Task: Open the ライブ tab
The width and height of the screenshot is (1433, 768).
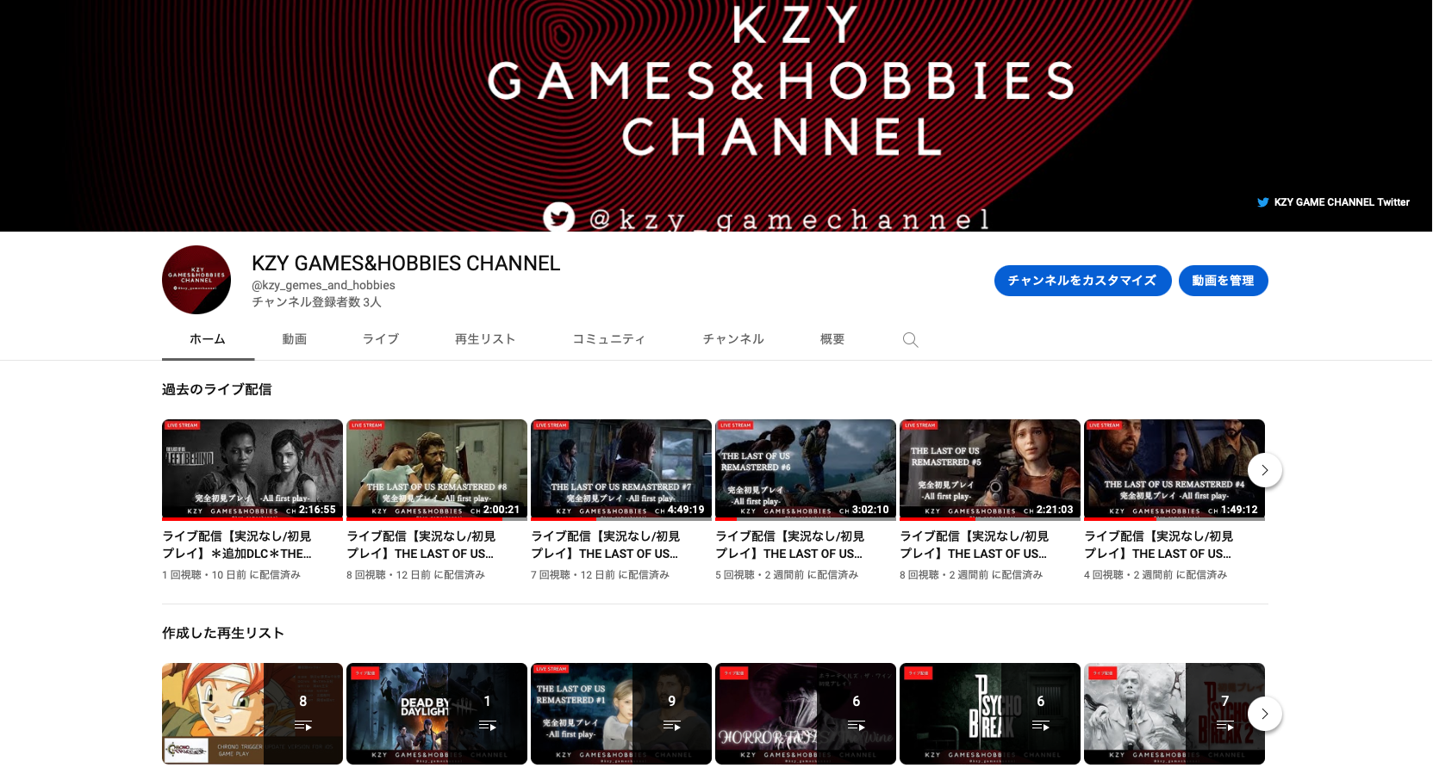Action: pyautogui.click(x=381, y=339)
